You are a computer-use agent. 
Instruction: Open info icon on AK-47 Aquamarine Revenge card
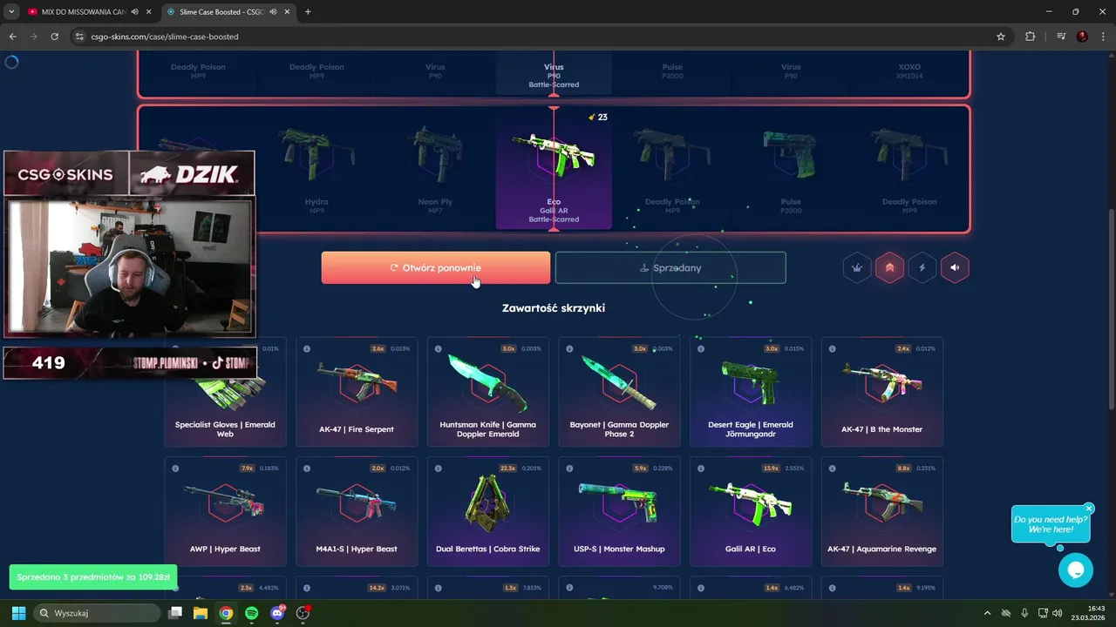tap(832, 469)
